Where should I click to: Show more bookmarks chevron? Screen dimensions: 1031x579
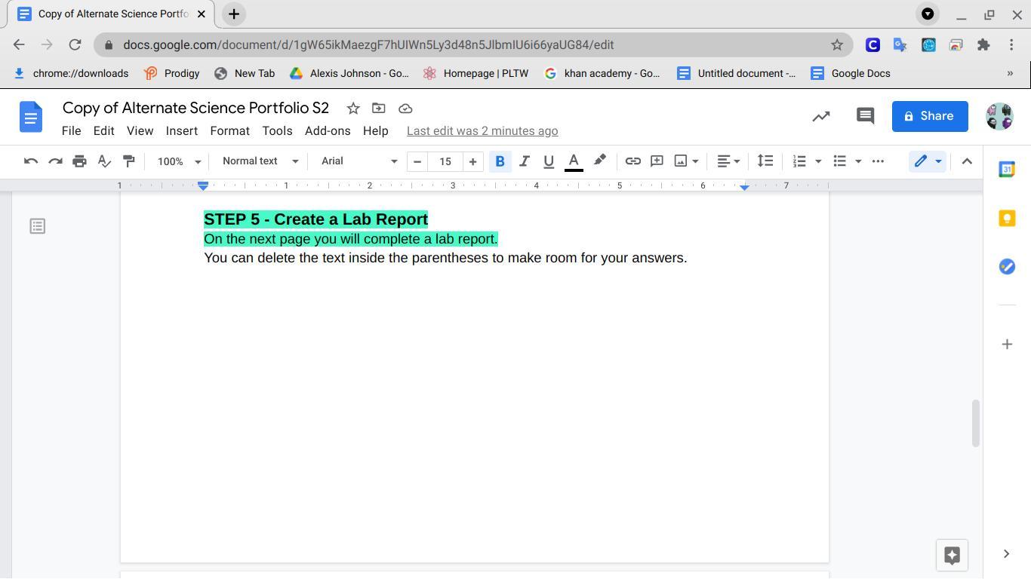(x=1010, y=73)
